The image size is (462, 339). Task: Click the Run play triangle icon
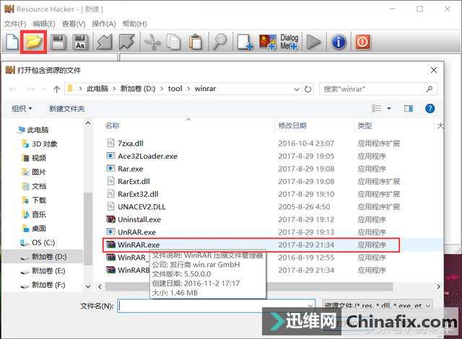click(x=313, y=42)
